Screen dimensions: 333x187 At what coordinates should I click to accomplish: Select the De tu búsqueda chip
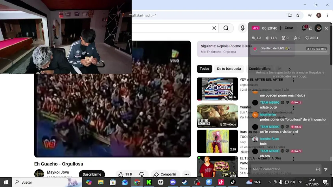[x=229, y=69]
